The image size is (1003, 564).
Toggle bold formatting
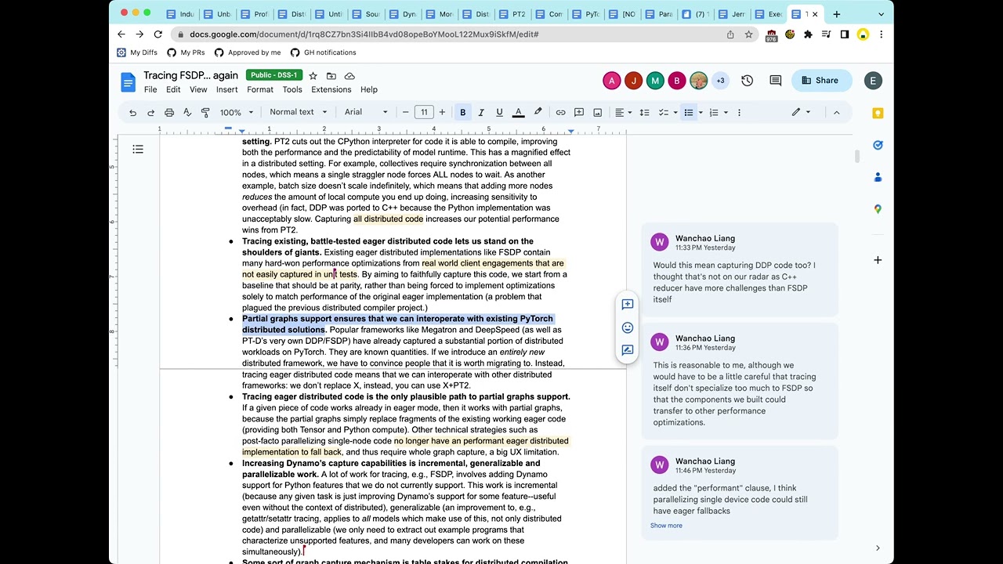coord(462,112)
